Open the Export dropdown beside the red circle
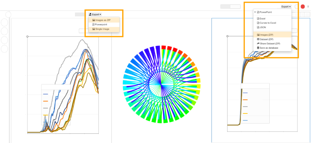Image resolution: width=311 pixels, height=143 pixels. tap(286, 7)
